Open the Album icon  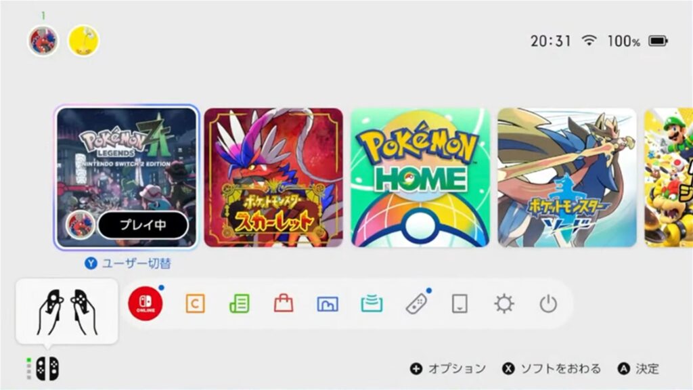[328, 304]
